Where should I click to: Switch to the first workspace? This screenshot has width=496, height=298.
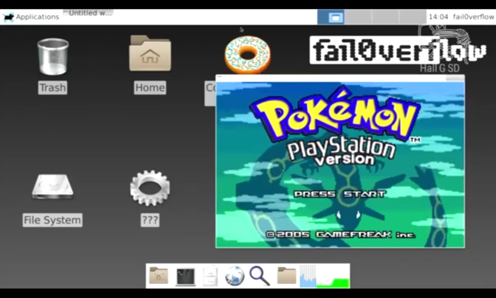point(331,17)
